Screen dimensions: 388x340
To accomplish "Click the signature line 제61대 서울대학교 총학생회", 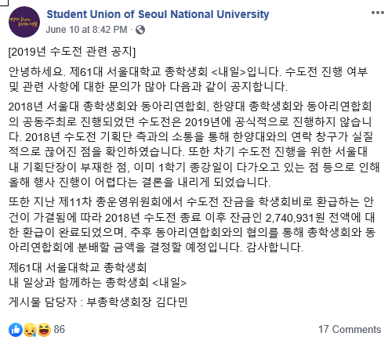I will [78, 267].
